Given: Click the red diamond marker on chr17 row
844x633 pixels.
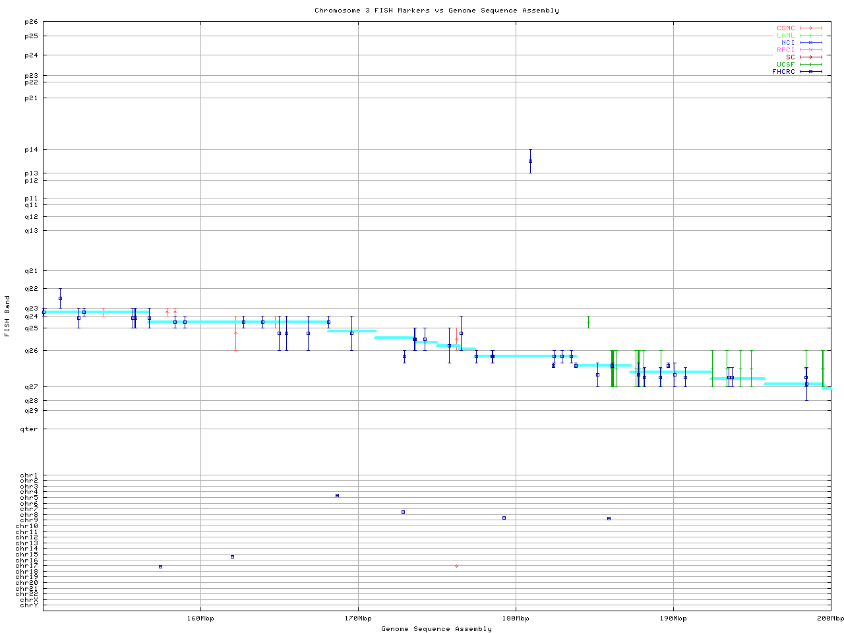Looking at the screenshot, I should 456,566.
